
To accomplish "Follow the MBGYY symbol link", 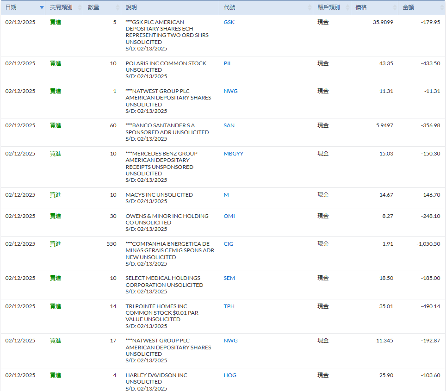I will click(x=234, y=154).
